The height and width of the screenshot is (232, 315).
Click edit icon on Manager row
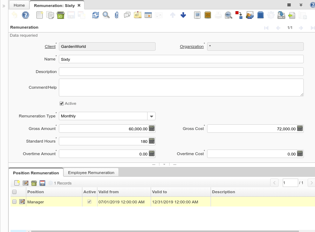click(22, 202)
